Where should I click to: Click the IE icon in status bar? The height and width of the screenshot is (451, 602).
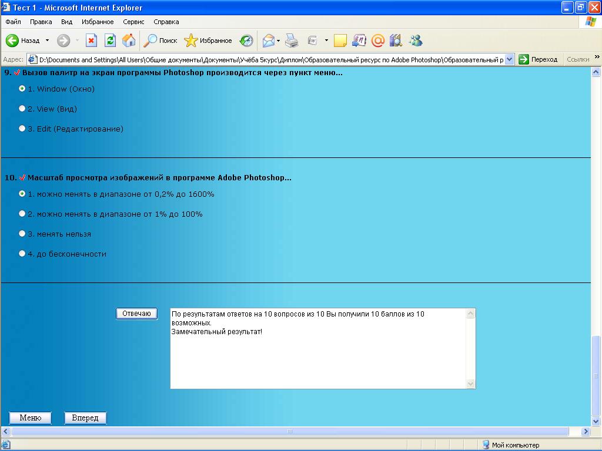click(6, 445)
